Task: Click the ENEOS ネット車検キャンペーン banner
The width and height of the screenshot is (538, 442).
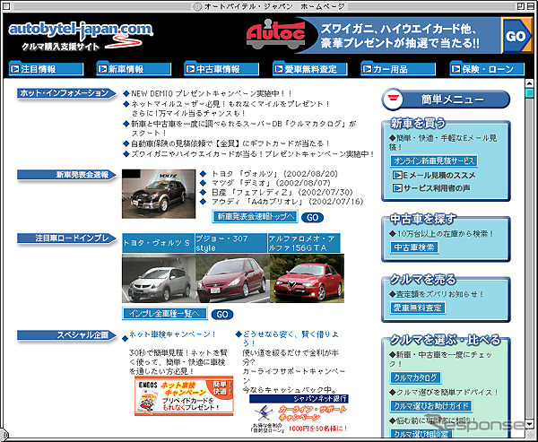Action: tap(184, 396)
